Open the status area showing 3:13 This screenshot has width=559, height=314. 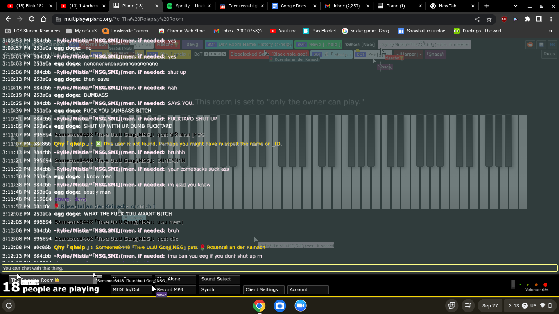(531, 305)
